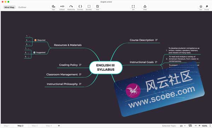Open the selected topic count dropdown
This screenshot has width=212, height=128.
click(183, 126)
